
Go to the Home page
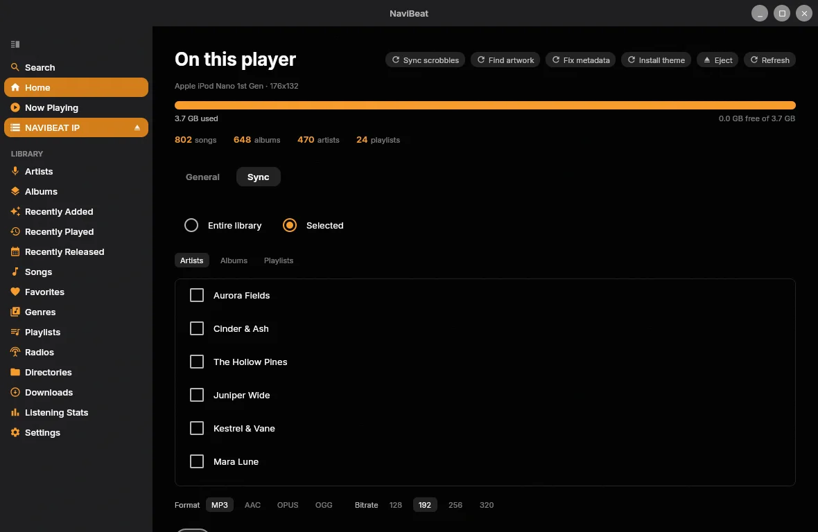click(x=76, y=87)
